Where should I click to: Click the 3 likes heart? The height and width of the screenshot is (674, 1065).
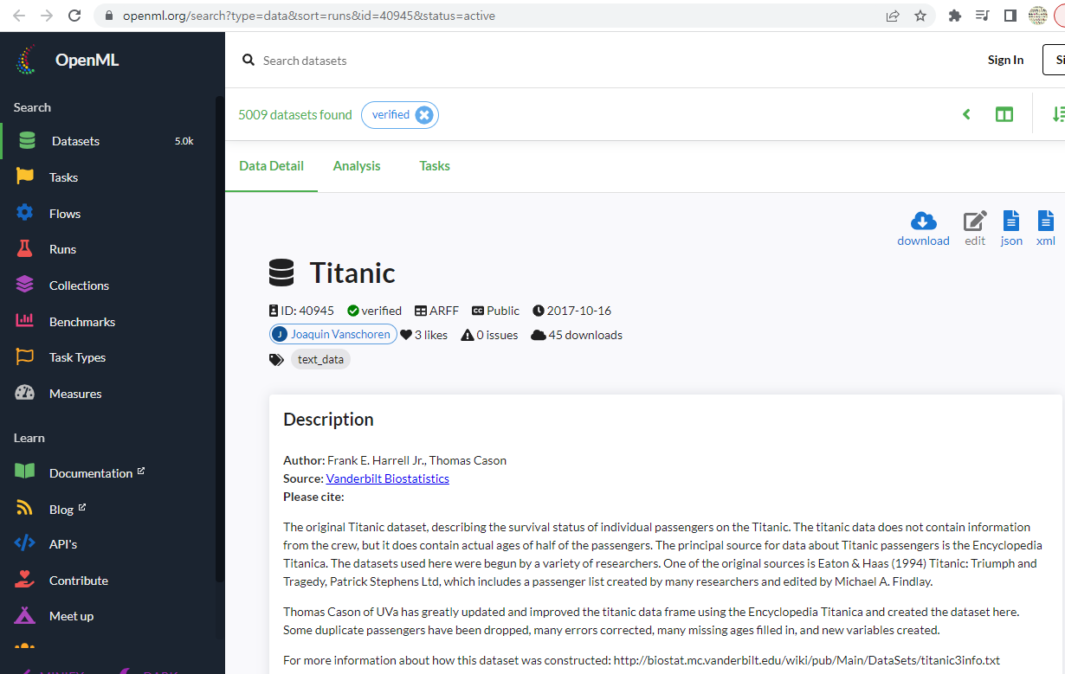406,335
